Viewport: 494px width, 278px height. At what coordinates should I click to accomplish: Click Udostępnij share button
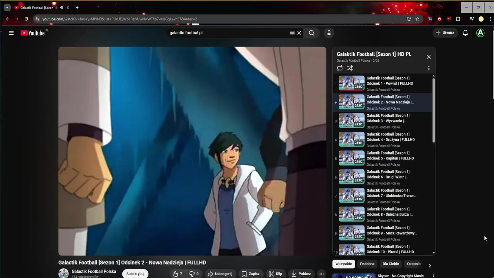(220, 274)
